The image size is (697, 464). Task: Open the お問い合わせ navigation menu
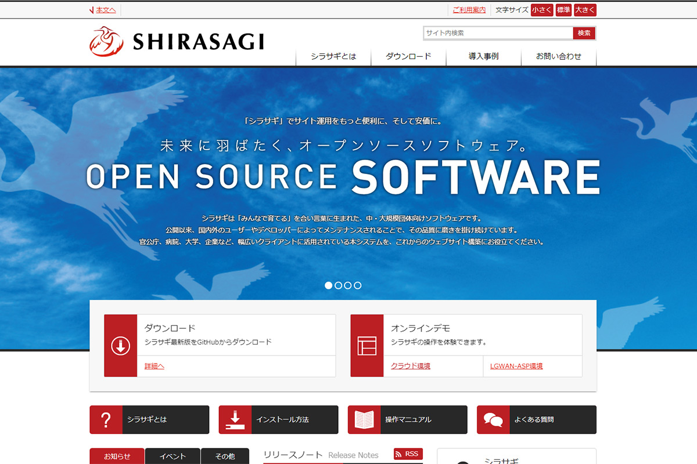(x=559, y=57)
